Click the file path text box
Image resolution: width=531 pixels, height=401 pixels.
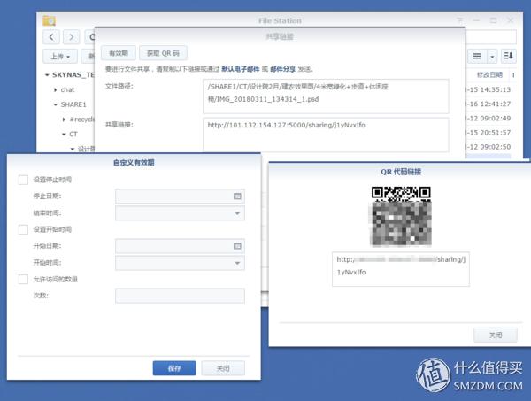coord(326,96)
